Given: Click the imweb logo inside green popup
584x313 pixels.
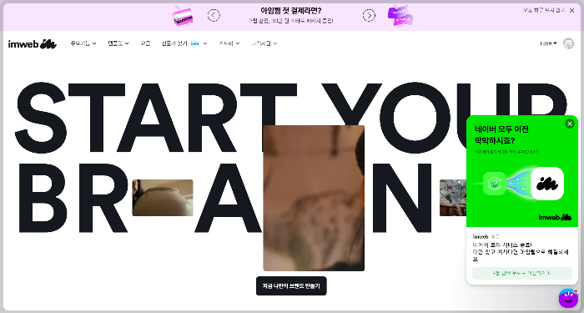Looking at the screenshot, I should [555, 217].
